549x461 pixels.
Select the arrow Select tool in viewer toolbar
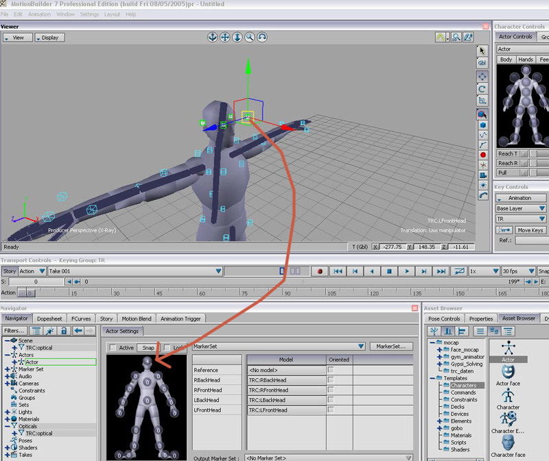pos(482,50)
